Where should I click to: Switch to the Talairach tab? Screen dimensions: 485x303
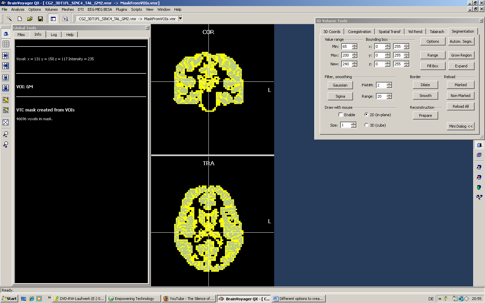pyautogui.click(x=437, y=32)
